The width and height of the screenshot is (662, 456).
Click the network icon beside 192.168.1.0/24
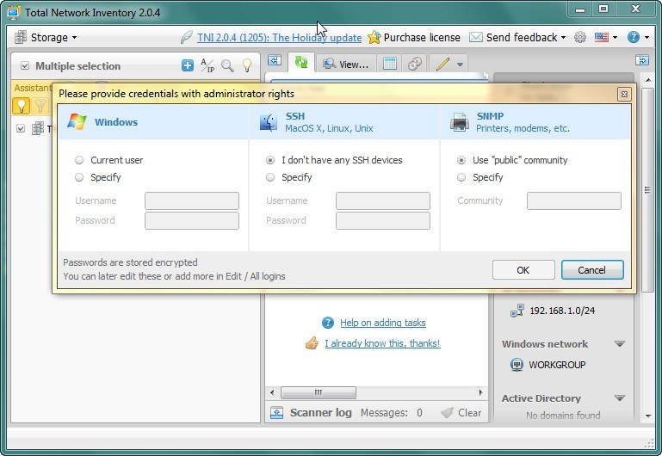pyautogui.click(x=517, y=311)
